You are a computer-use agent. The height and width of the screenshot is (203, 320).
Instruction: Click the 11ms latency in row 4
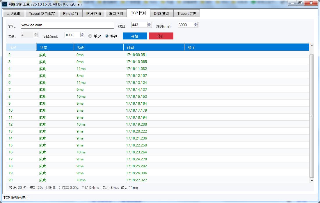[x=81, y=69]
